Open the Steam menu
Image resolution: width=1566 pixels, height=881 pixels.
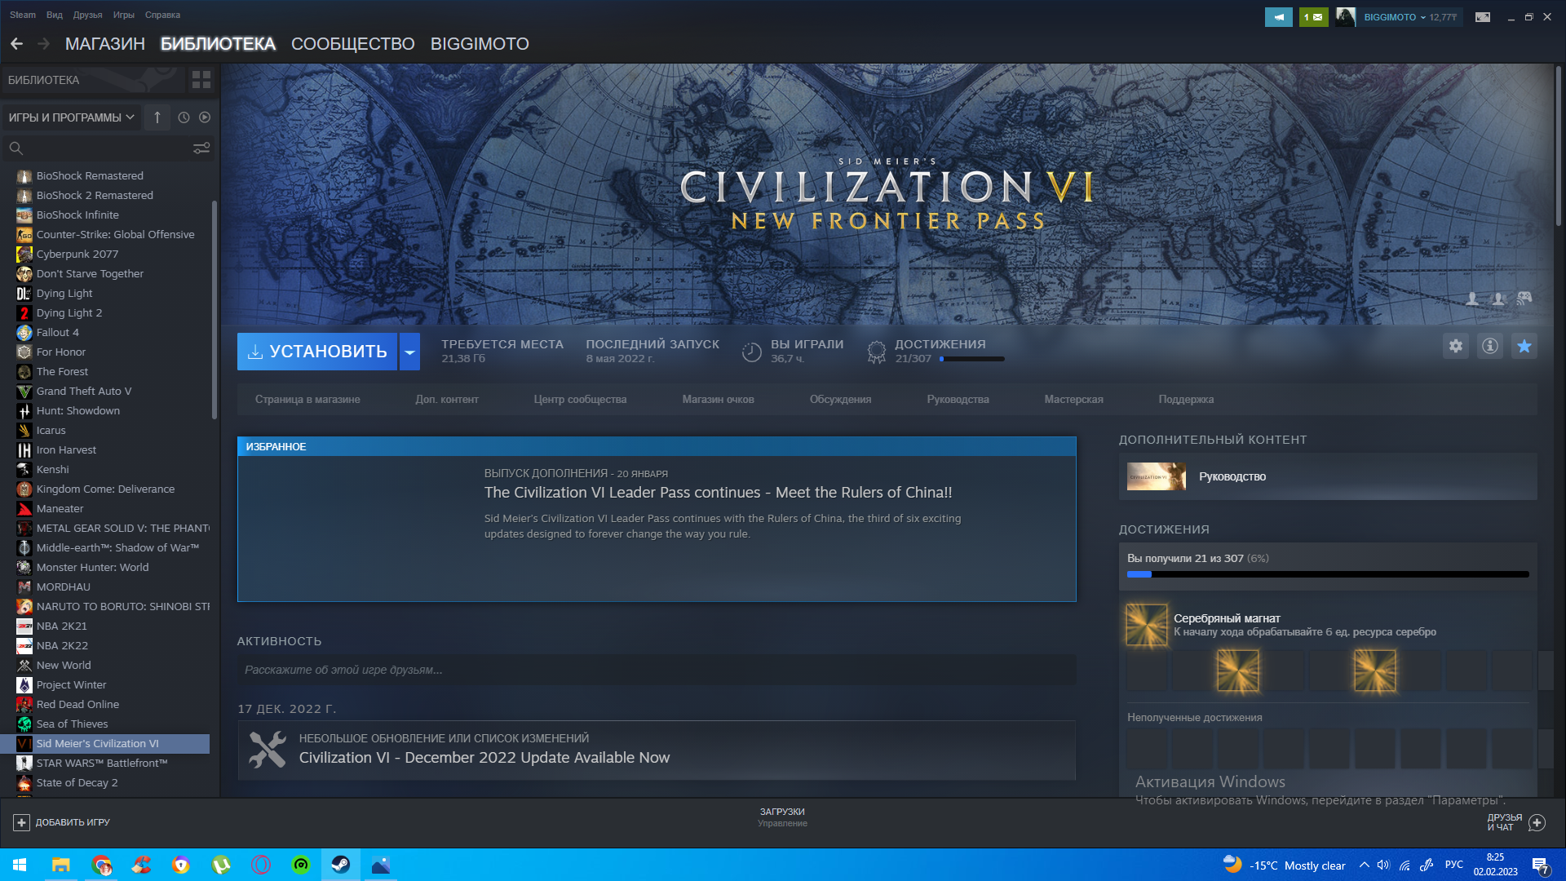[x=23, y=15]
